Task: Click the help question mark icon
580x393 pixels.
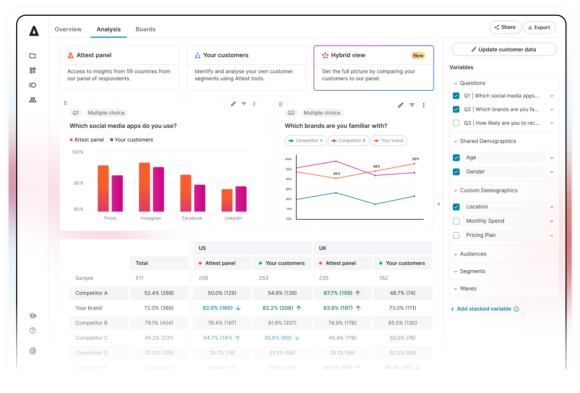Action: [32, 330]
